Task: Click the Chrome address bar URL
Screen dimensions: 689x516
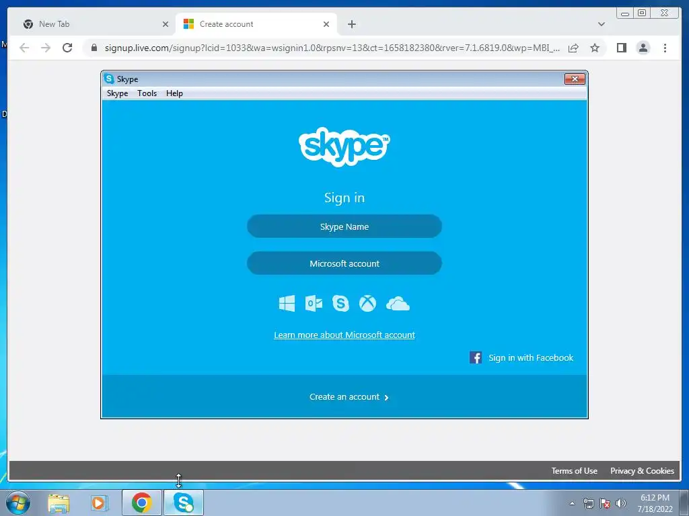Action: click(x=332, y=48)
